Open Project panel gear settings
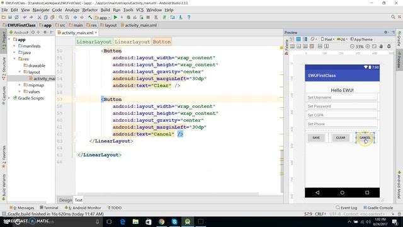403x227 pixels. click(45, 32)
